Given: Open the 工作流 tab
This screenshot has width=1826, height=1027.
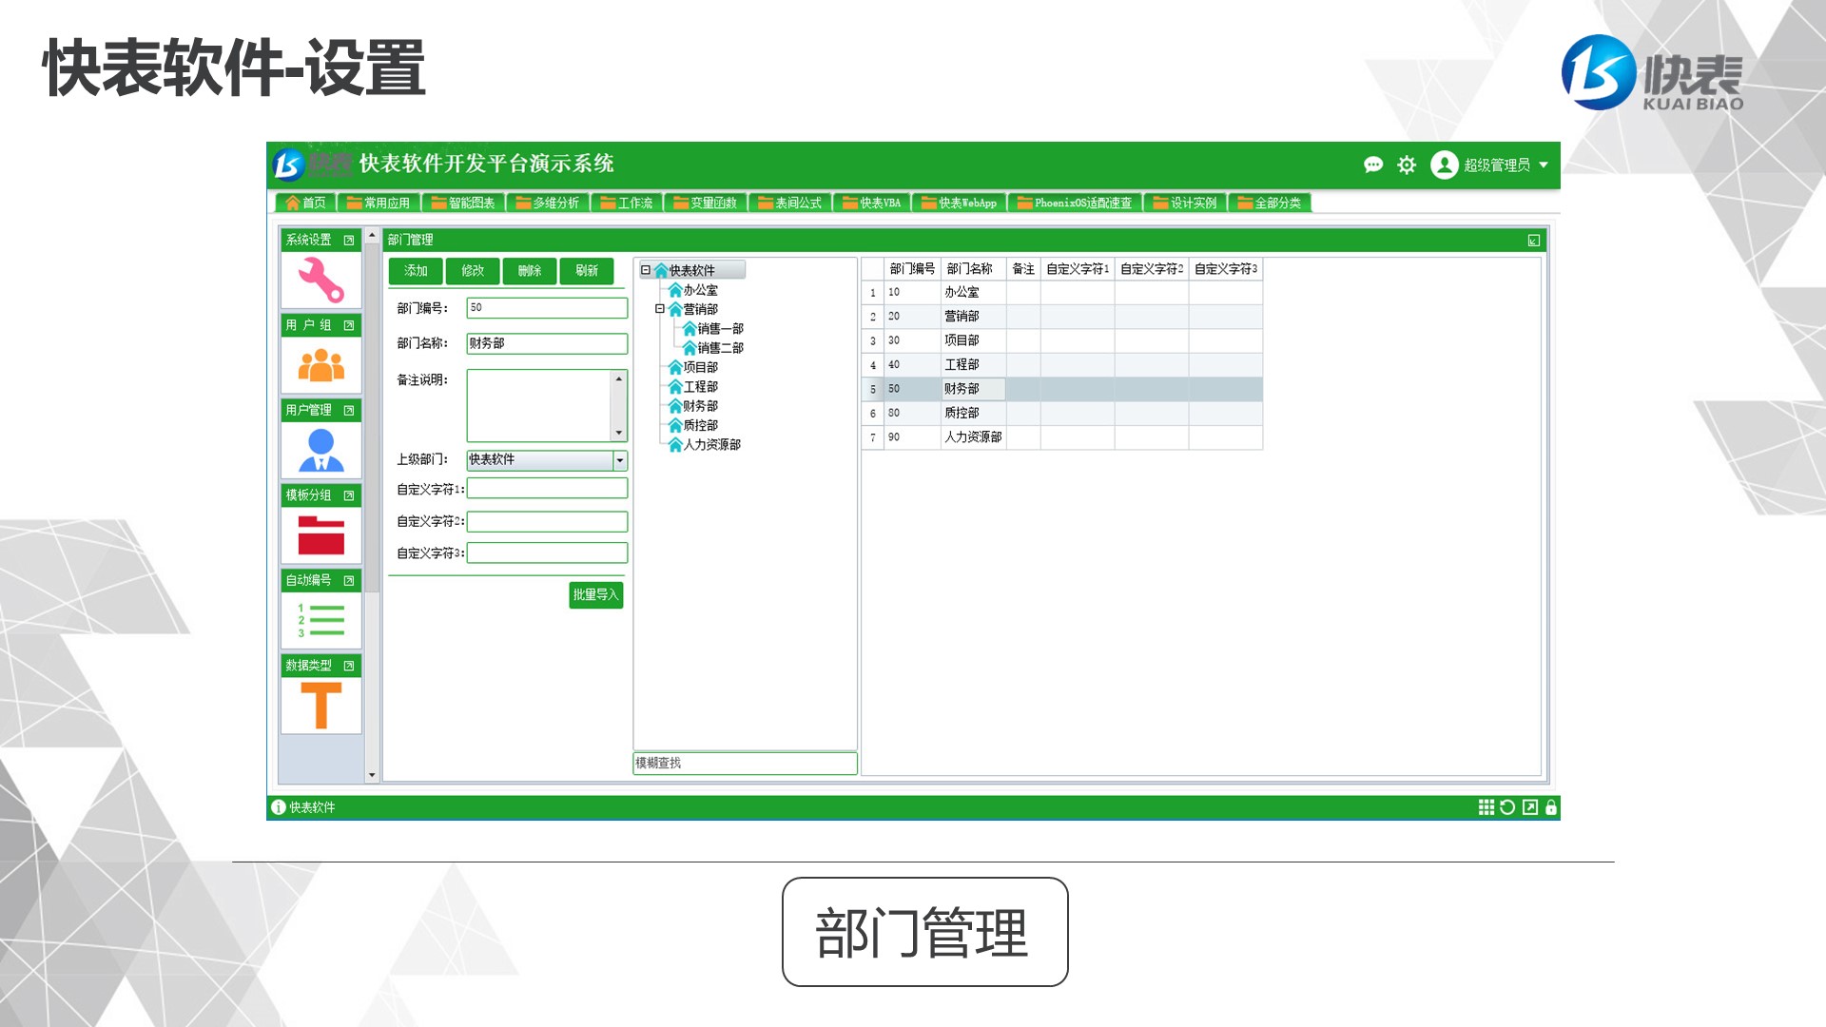Looking at the screenshot, I should [626, 203].
